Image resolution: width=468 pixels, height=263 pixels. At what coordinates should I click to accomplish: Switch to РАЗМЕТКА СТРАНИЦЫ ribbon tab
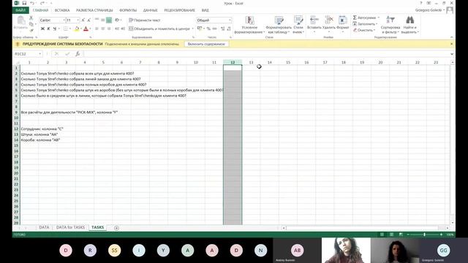click(94, 10)
